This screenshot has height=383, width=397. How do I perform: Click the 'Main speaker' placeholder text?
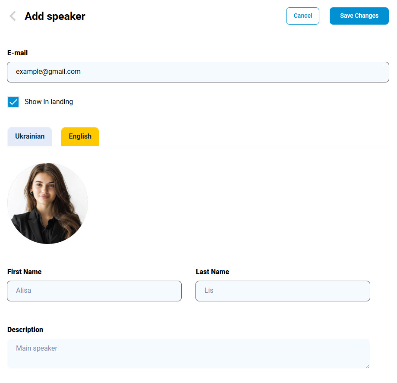pyautogui.click(x=37, y=348)
